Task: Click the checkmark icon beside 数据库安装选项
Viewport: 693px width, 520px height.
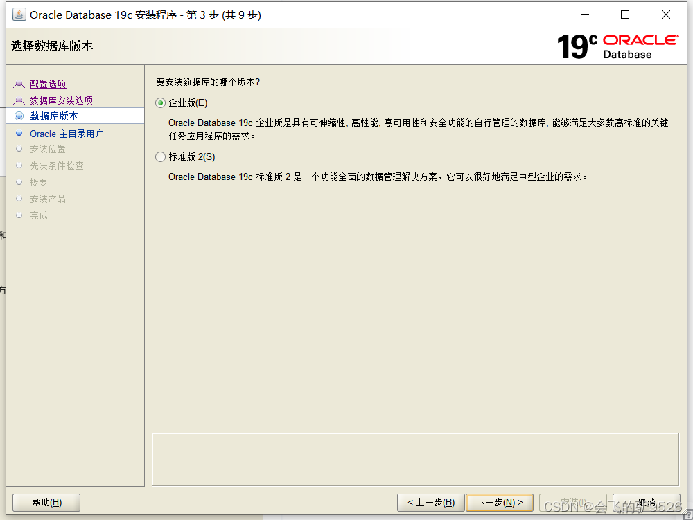Action: point(19,100)
